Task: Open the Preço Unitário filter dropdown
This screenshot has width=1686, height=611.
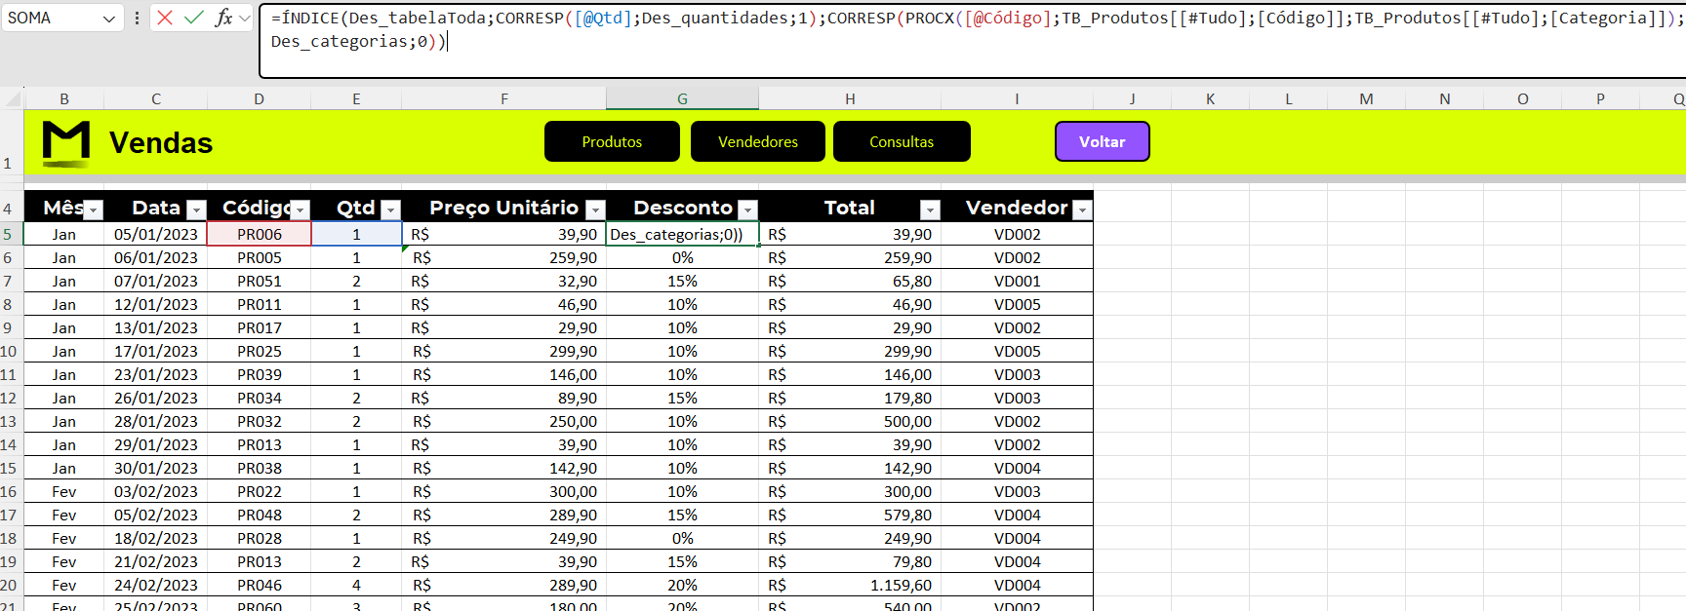Action: (595, 210)
